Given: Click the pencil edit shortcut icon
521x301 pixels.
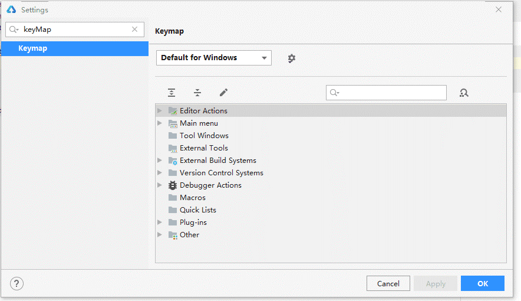Looking at the screenshot, I should pos(223,93).
